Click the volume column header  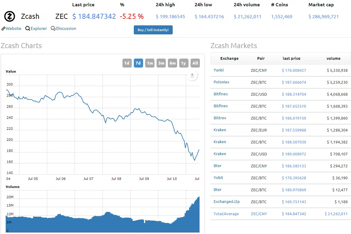pos(333,59)
